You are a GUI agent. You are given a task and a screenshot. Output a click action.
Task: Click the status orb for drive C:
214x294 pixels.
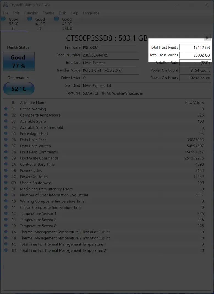pos(3,19)
